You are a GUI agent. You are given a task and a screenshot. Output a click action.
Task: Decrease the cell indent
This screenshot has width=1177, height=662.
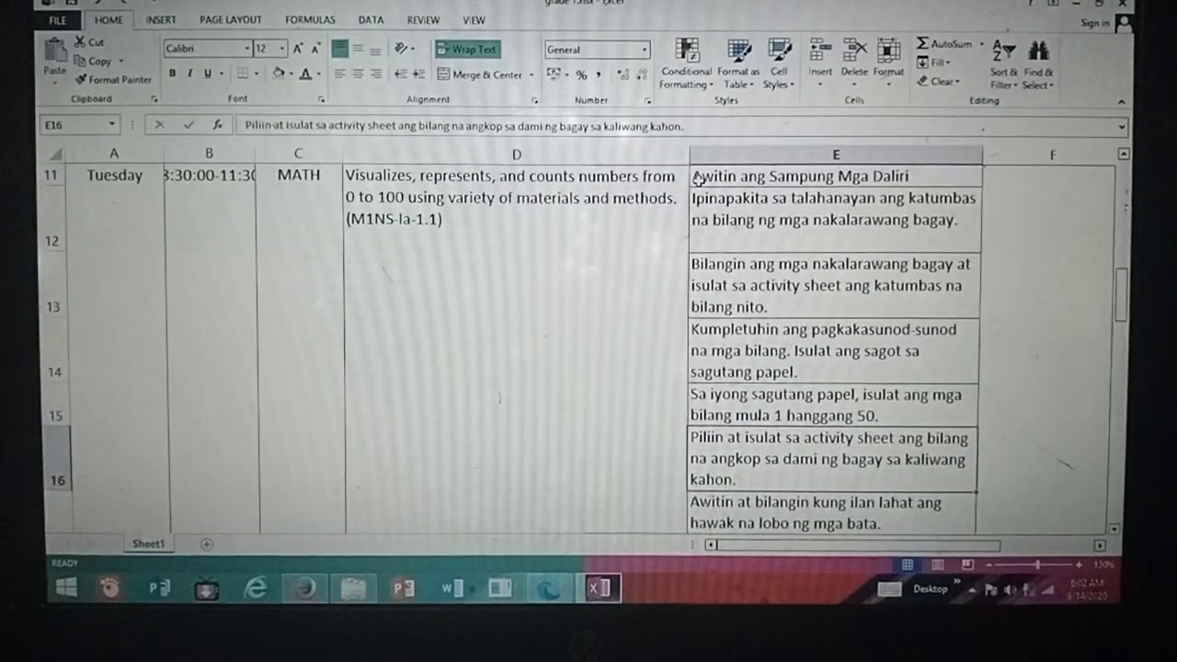(400, 74)
